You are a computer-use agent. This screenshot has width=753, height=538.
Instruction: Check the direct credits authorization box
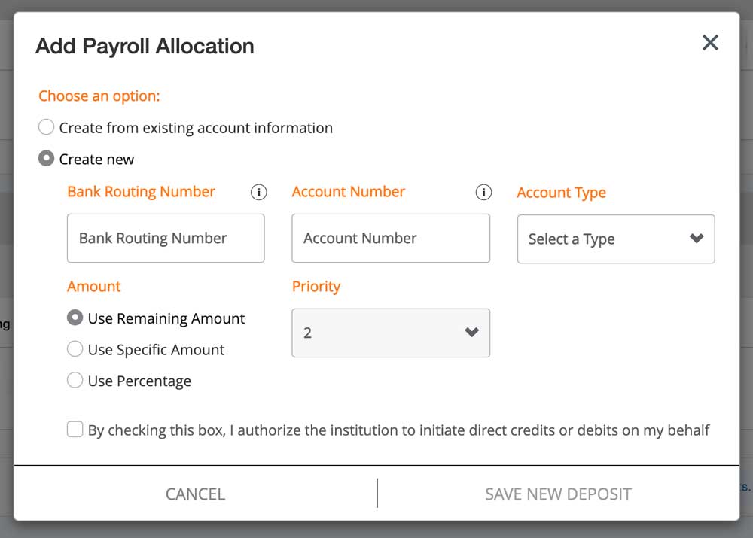point(75,429)
